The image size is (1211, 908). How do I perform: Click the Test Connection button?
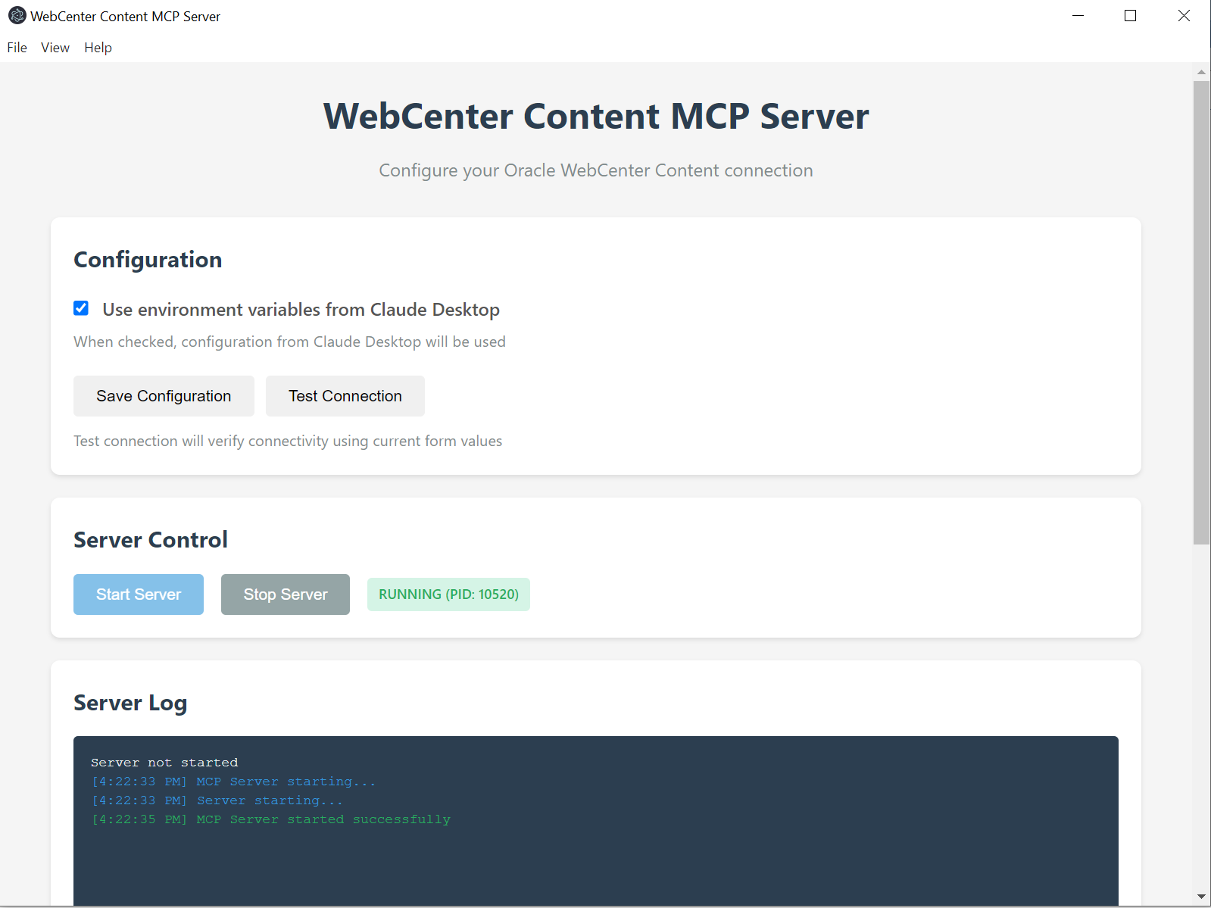click(345, 396)
